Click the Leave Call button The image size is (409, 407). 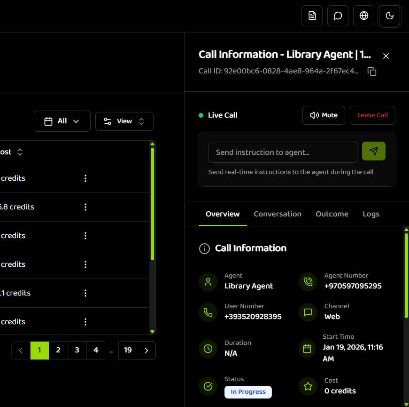click(372, 115)
